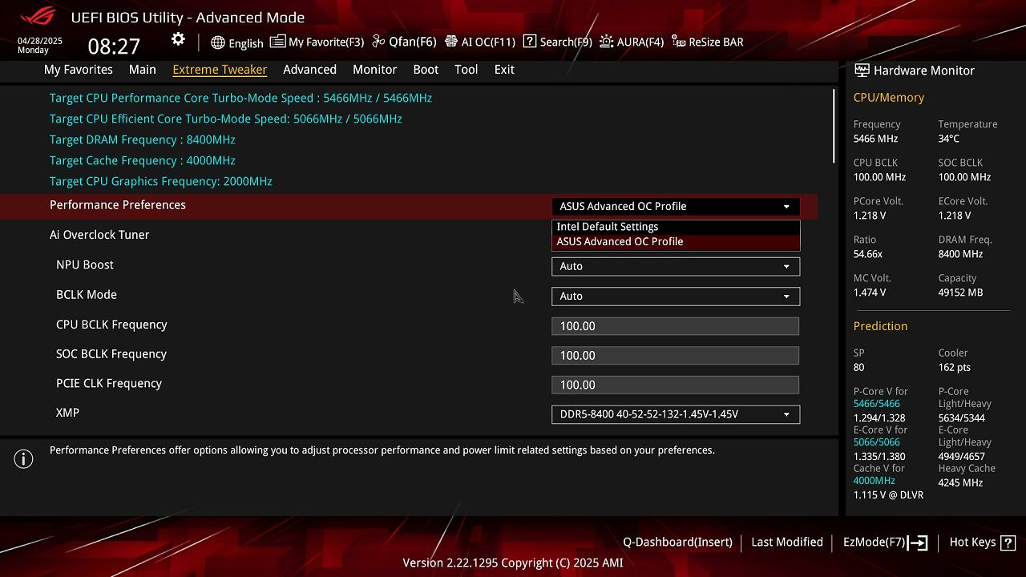Collapse the Performance Preferences dropdown

(x=676, y=206)
